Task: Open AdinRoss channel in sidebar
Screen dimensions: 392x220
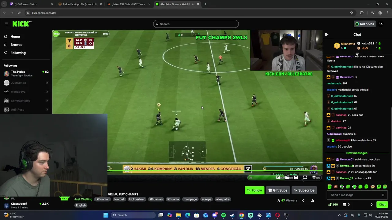Action: pos(26,109)
